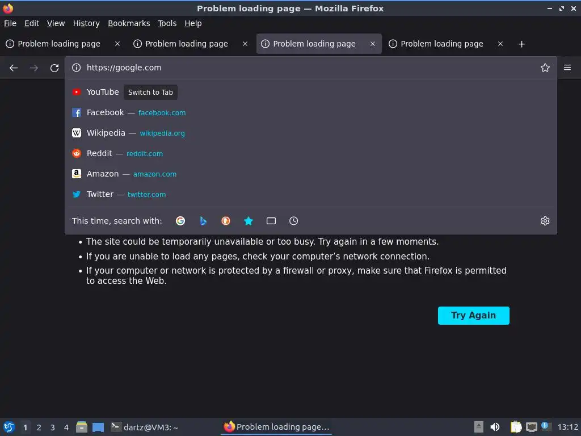Screen dimensions: 581x436
Task: Bookmark this page with the star icon
Action: coord(545,68)
